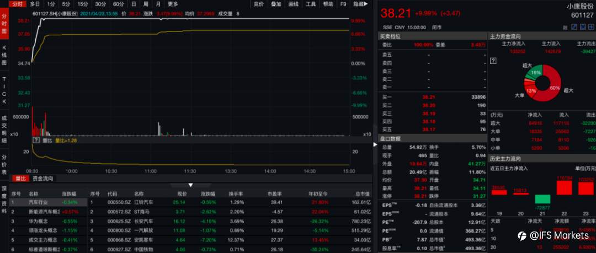Open the 工具 tools menu
The height and width of the screenshot is (253, 596).
click(311, 4)
